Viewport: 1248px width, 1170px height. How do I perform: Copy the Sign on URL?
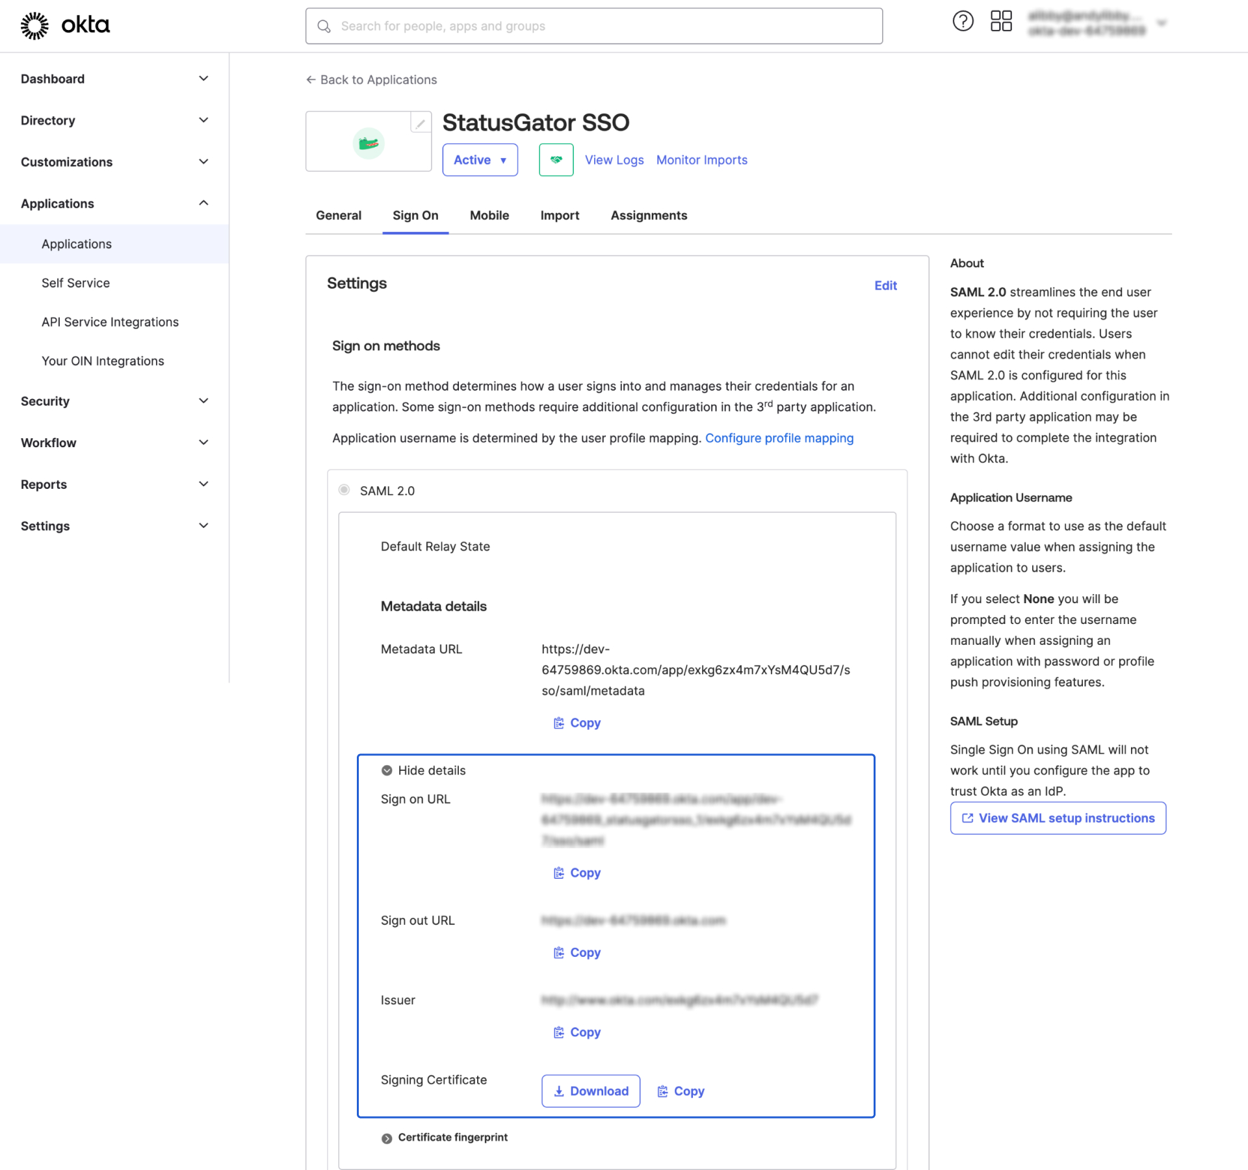[x=577, y=873]
